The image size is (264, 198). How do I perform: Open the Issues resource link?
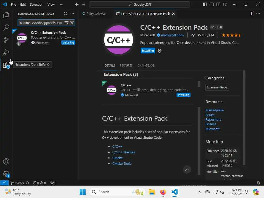[x=210, y=115]
